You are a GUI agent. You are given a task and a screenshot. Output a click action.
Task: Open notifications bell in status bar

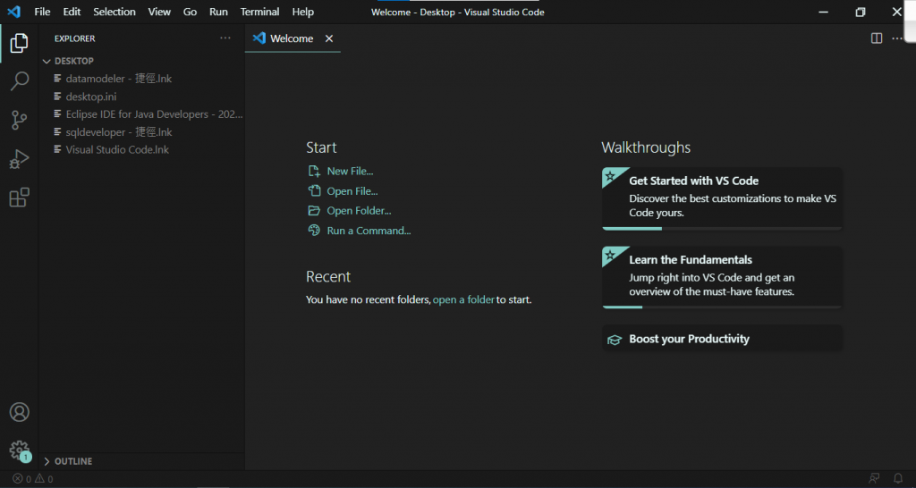coord(898,479)
